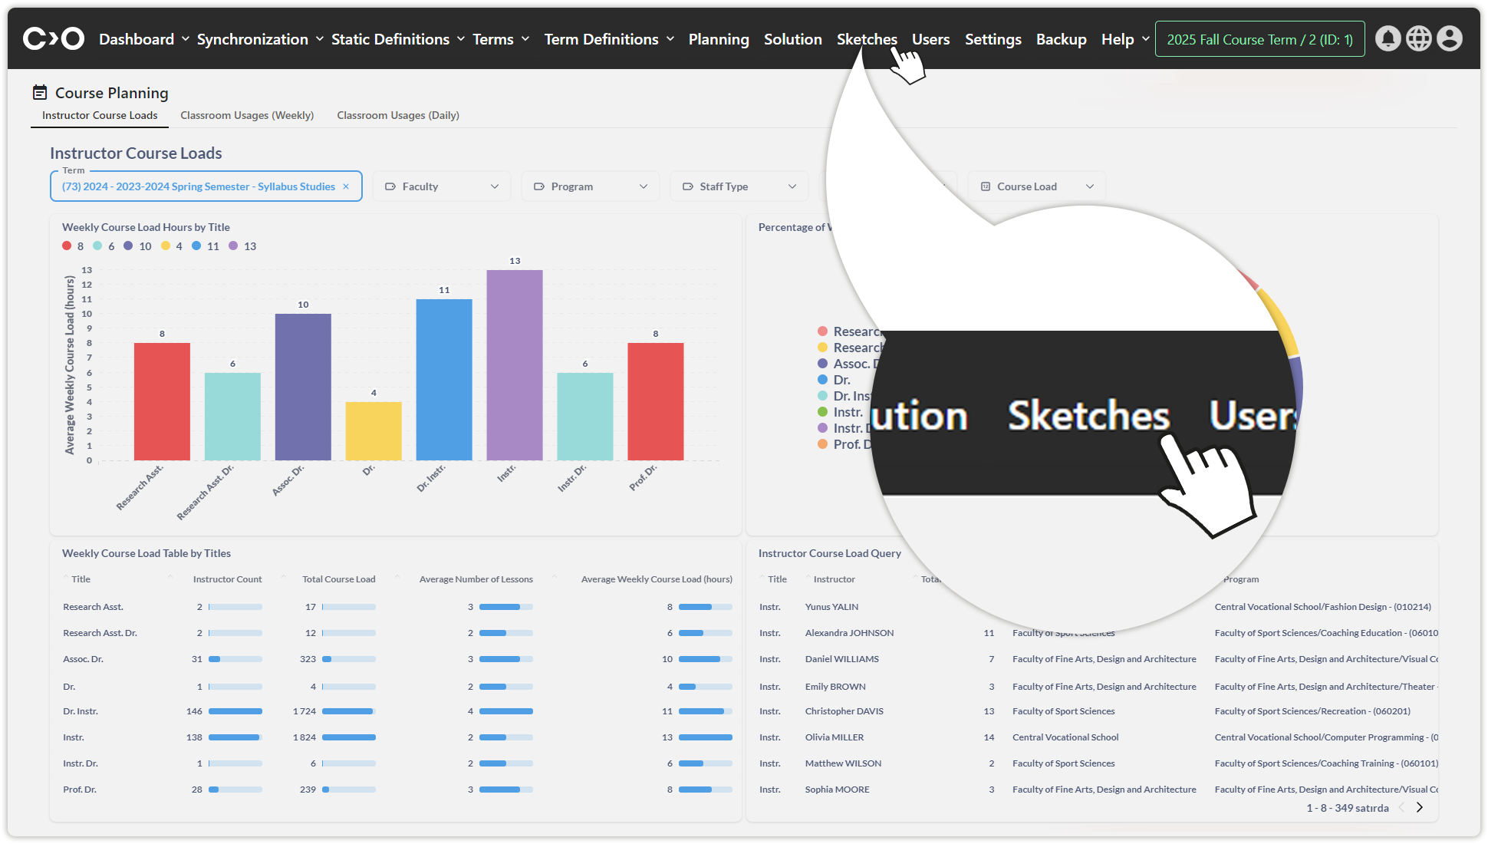
Task: Toggle the red 8 legend series
Action: pyautogui.click(x=67, y=246)
